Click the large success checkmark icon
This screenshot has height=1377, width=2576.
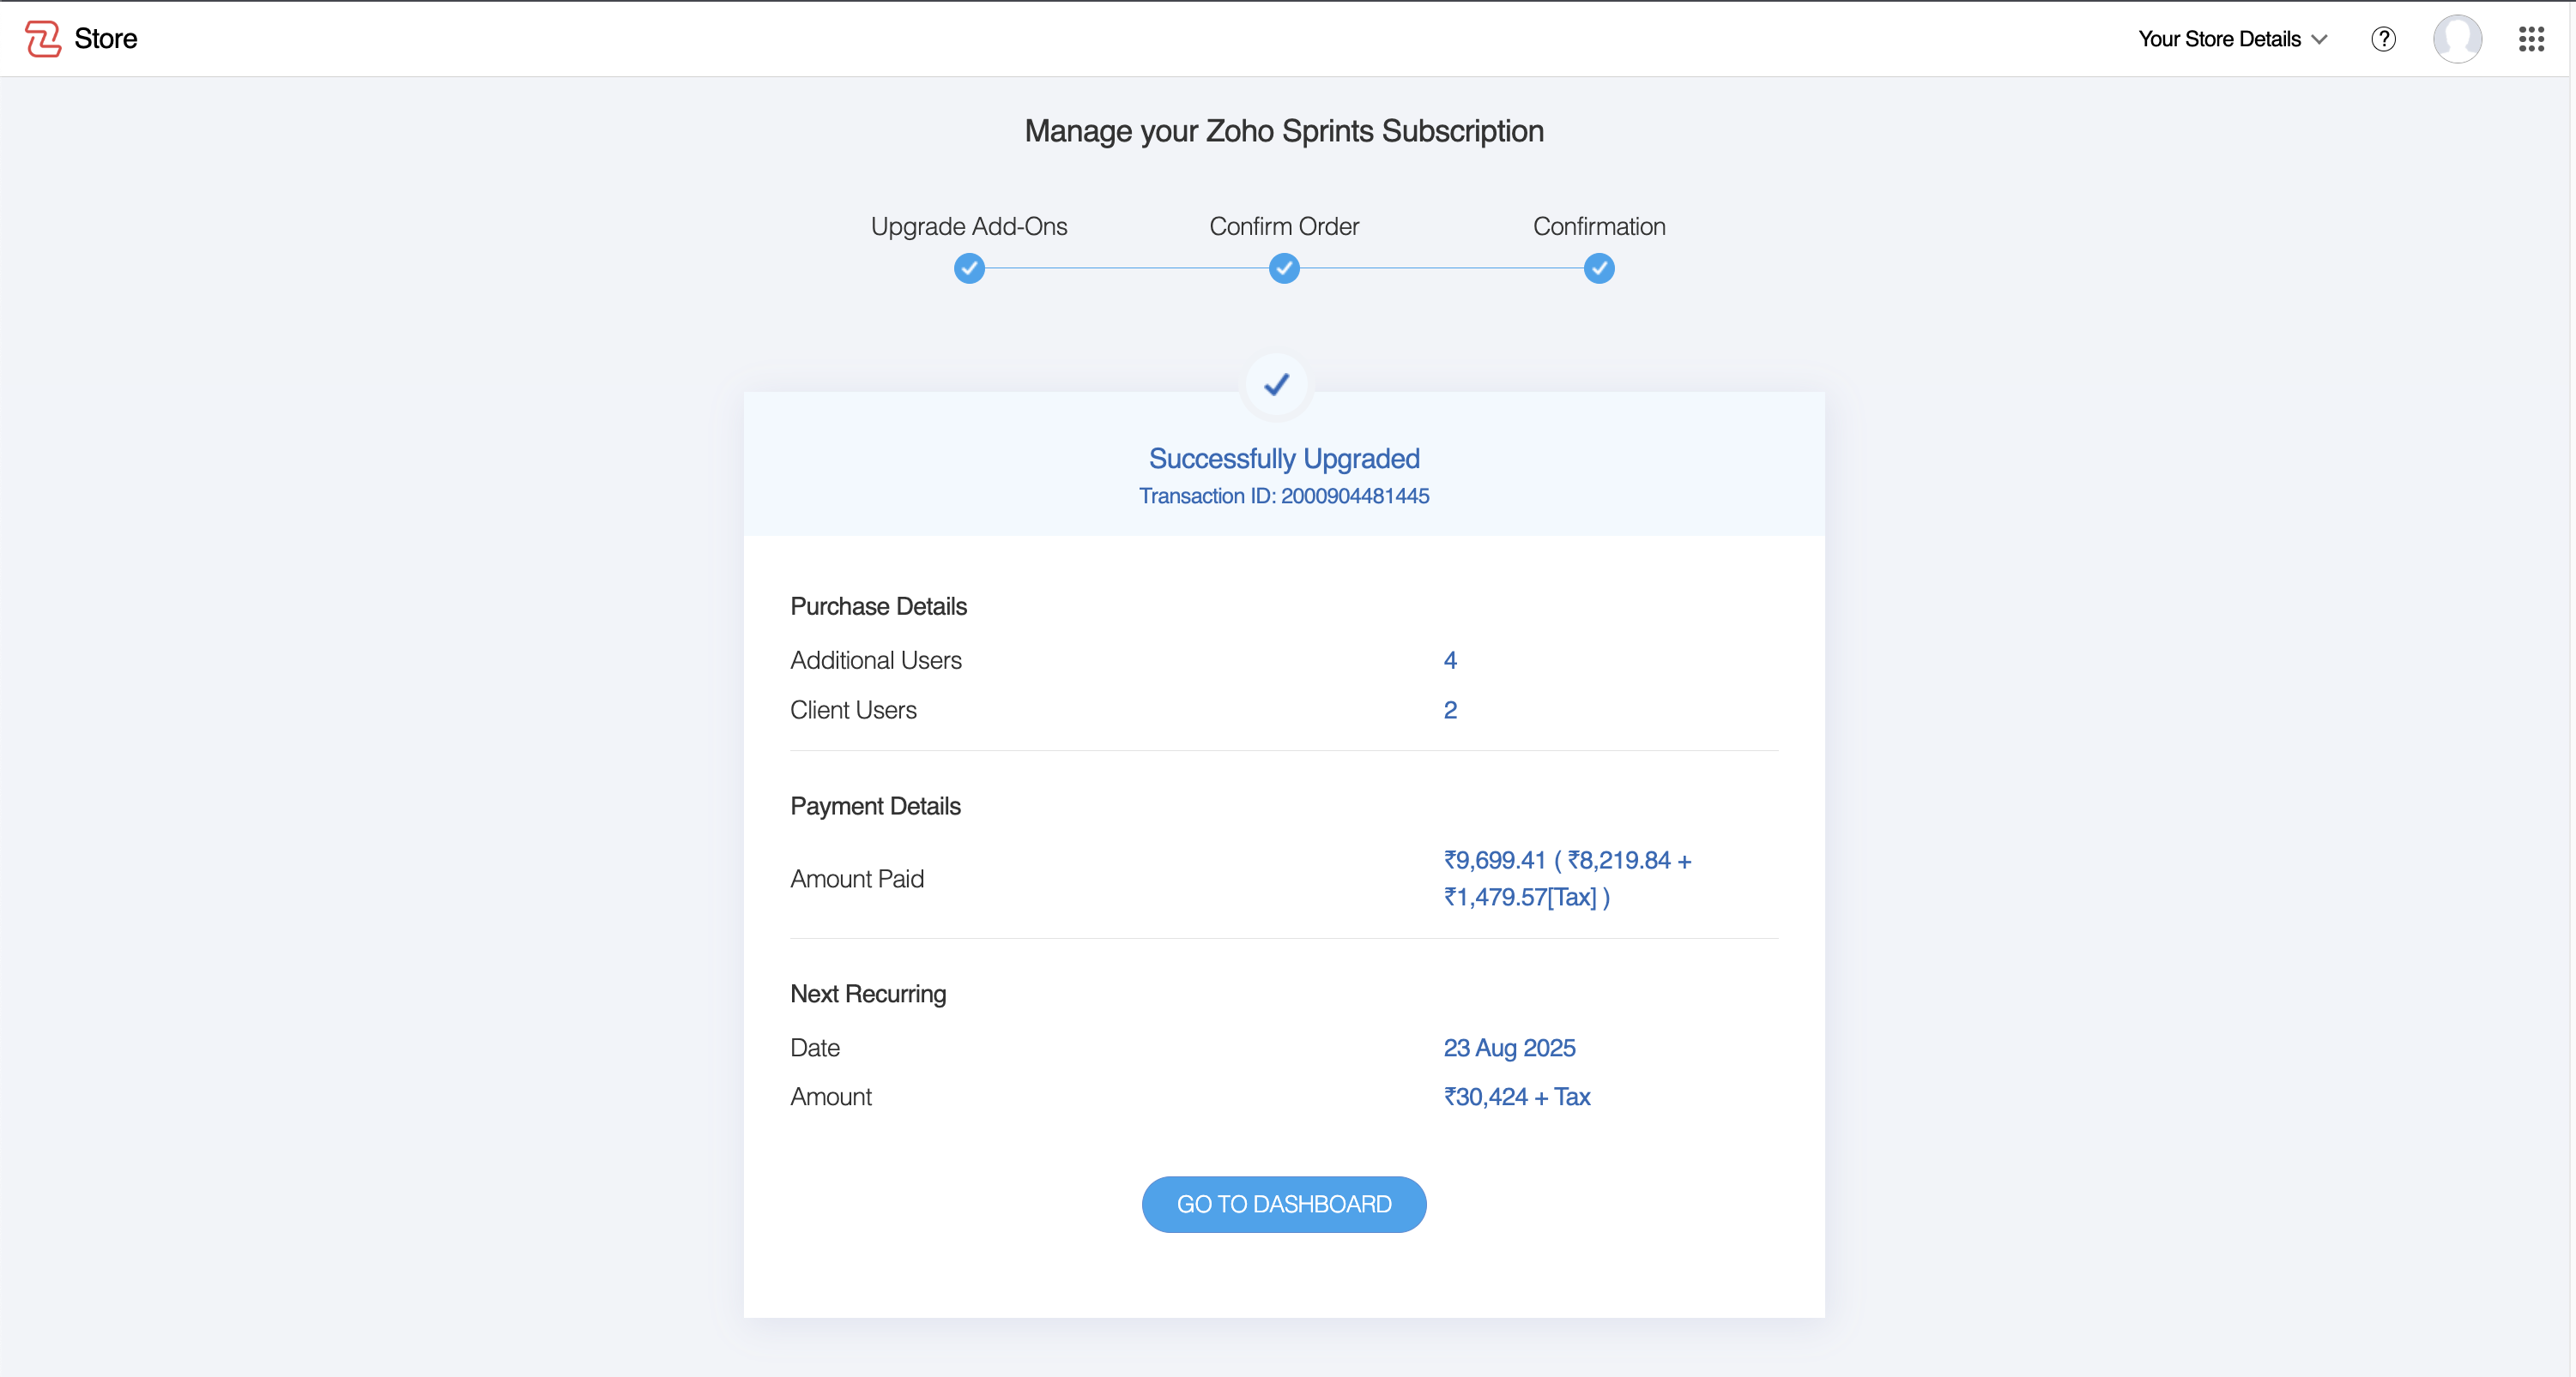pyautogui.click(x=1277, y=385)
